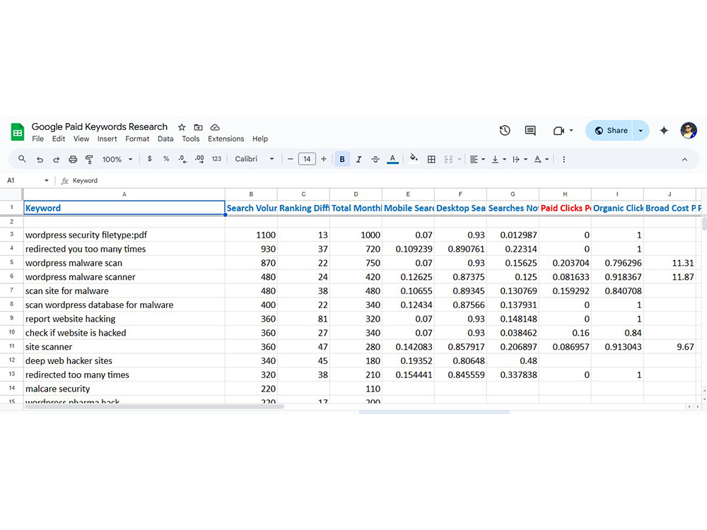The height and width of the screenshot is (530, 707).
Task: Select cell 'site scanner'
Action: [124, 346]
